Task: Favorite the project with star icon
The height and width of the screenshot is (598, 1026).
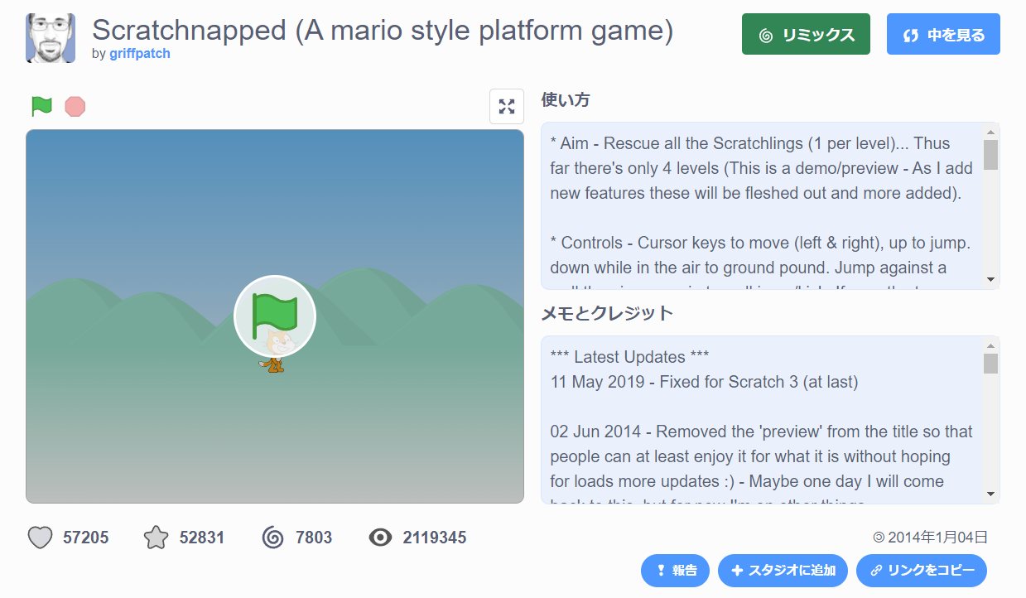Action: point(156,538)
